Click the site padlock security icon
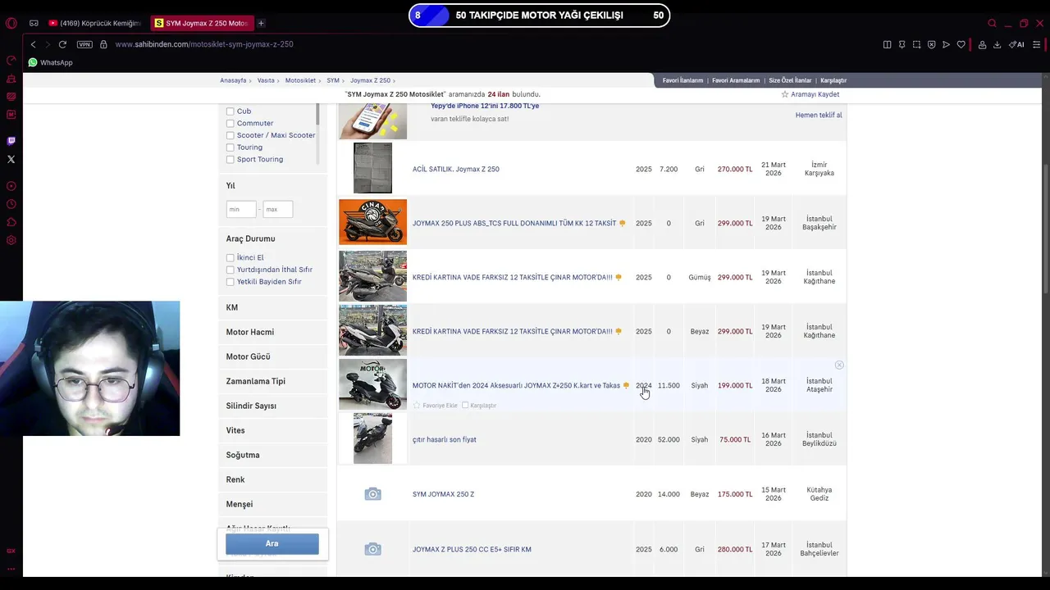The image size is (1050, 590). (x=103, y=44)
